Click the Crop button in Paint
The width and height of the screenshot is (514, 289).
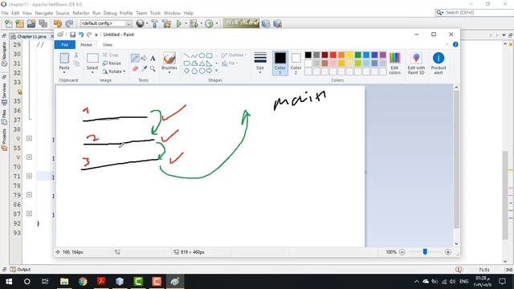coord(111,55)
